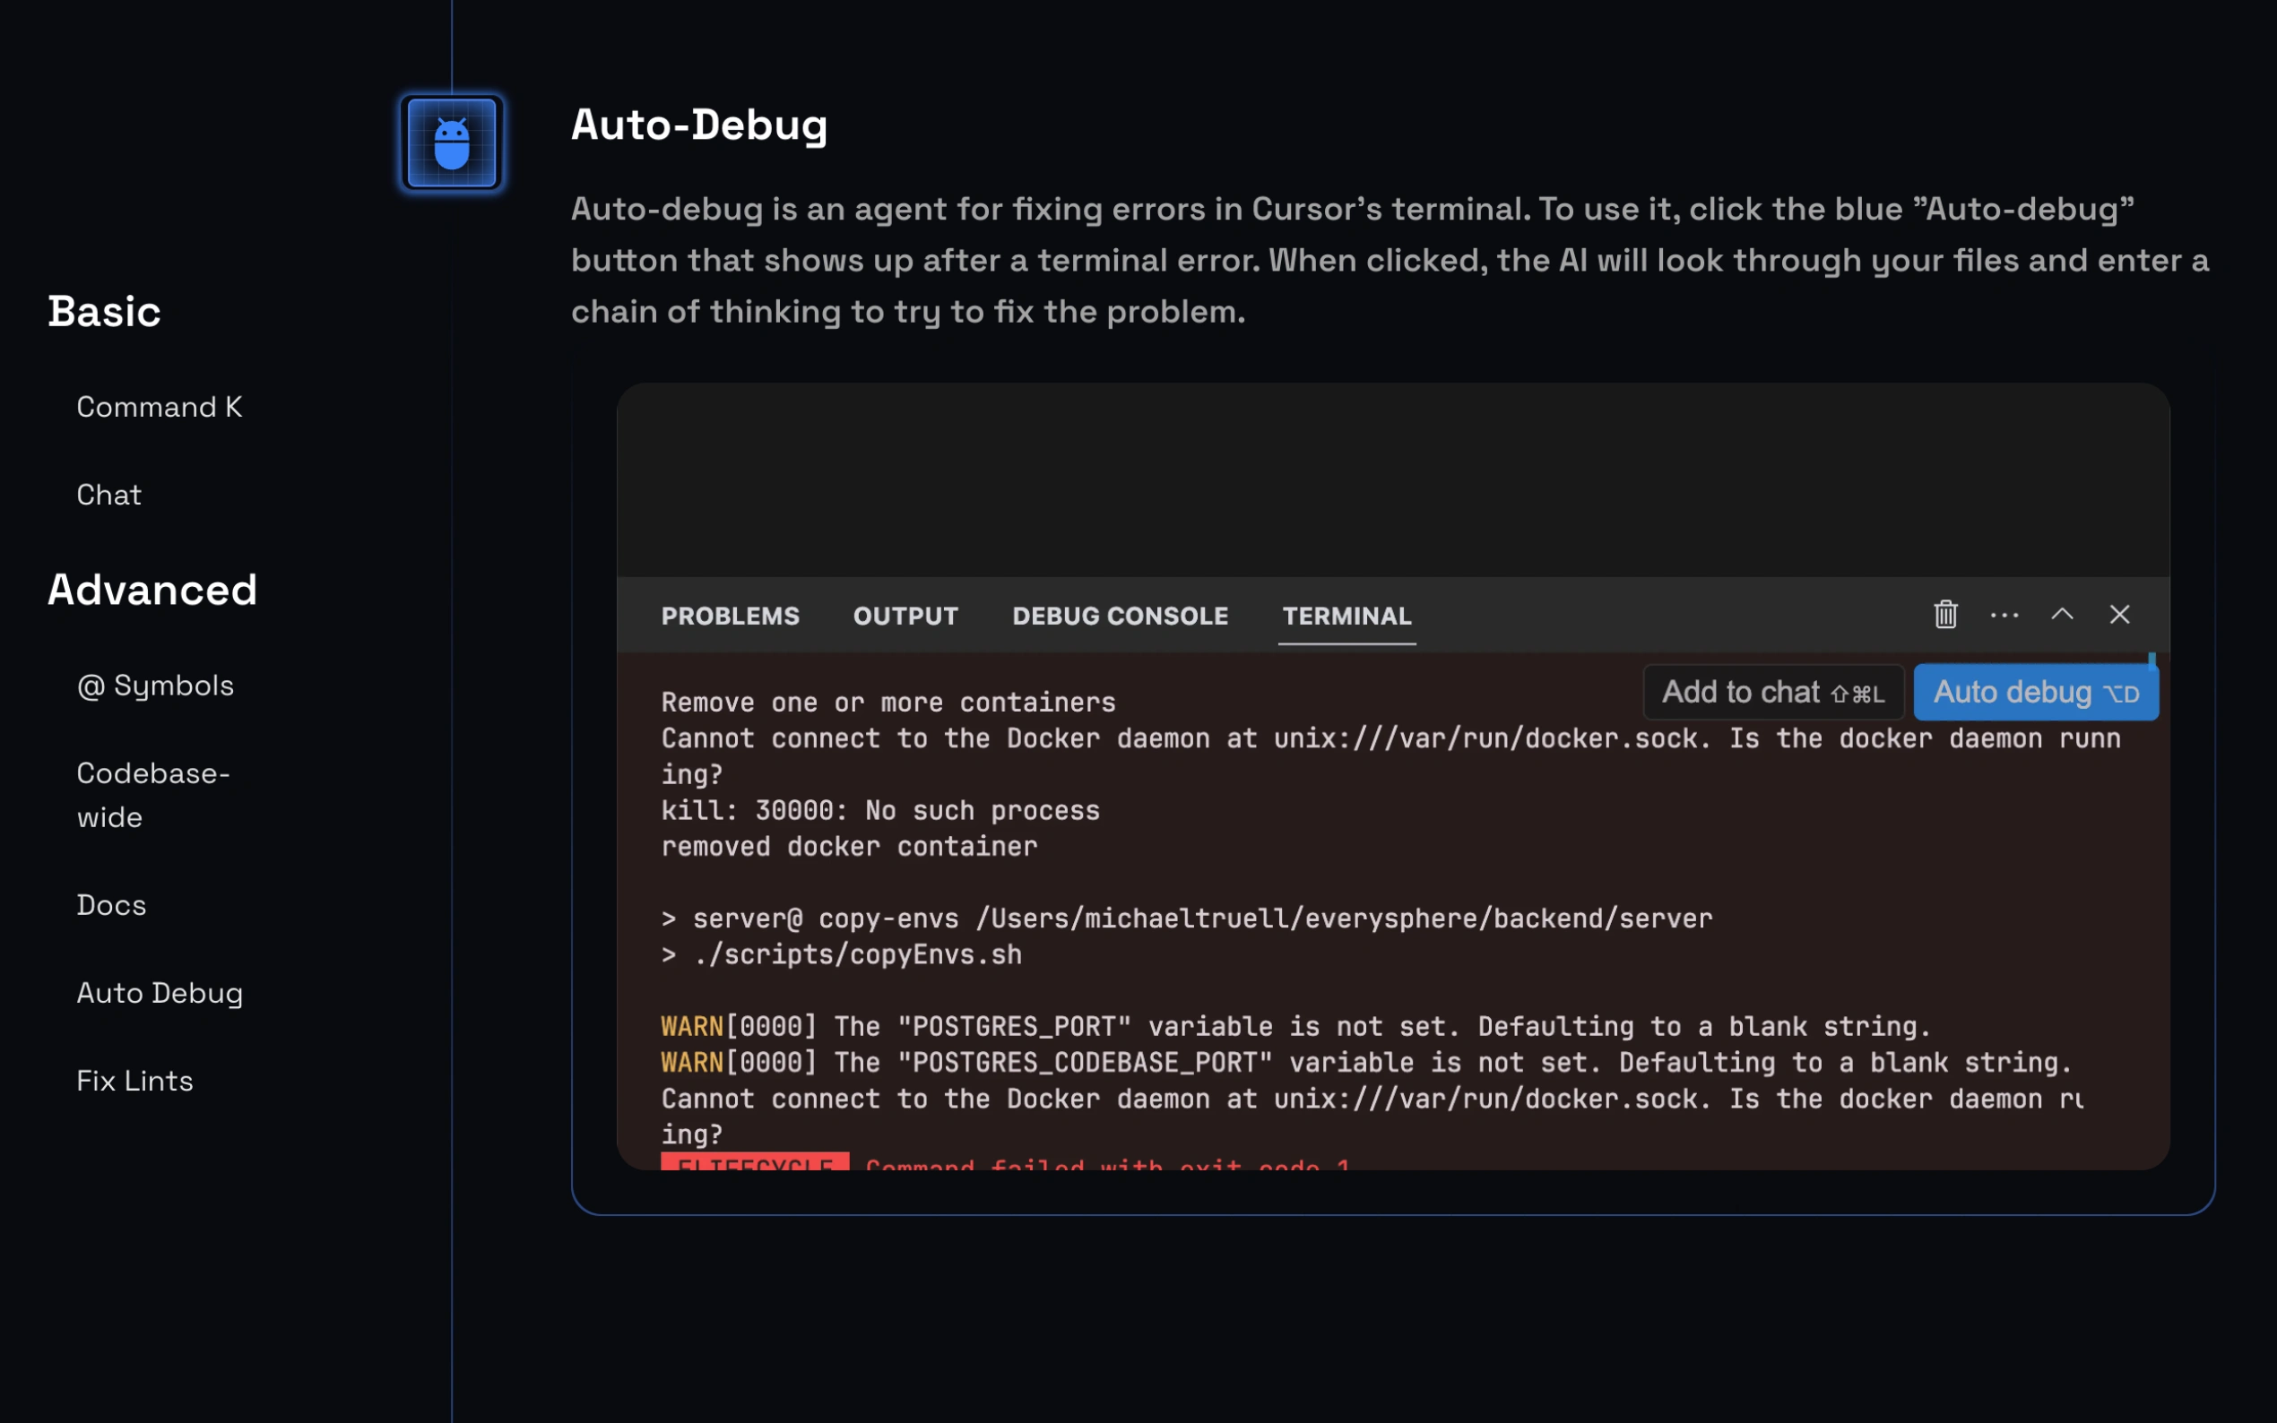
Task: Maximize the panel with the chevron-up icon
Action: coord(2062,615)
